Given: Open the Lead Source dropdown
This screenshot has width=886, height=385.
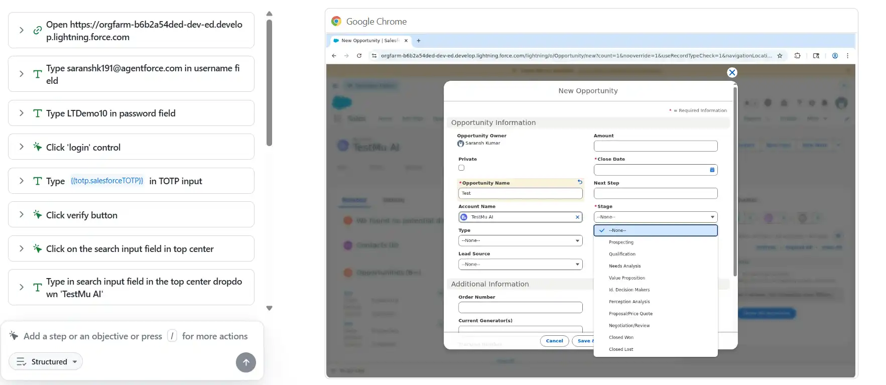Looking at the screenshot, I should coord(521,264).
